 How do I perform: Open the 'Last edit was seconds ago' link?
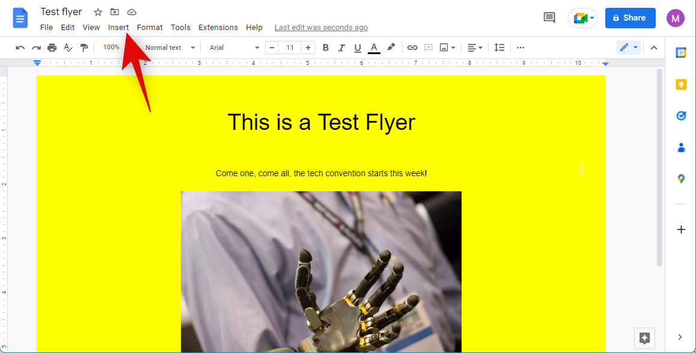[321, 27]
